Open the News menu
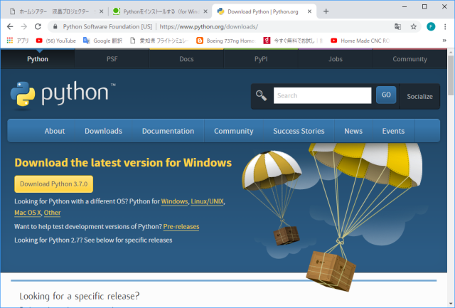 click(x=353, y=131)
